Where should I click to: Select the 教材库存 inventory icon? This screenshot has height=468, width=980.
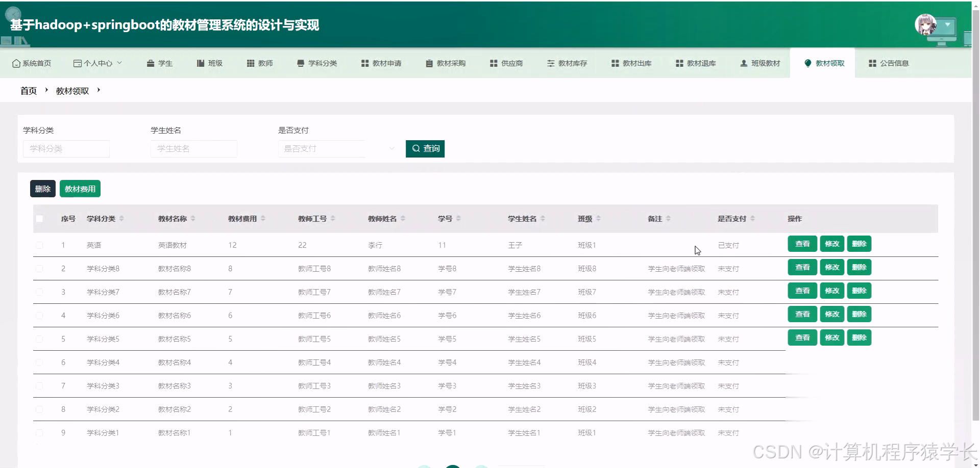(551, 63)
